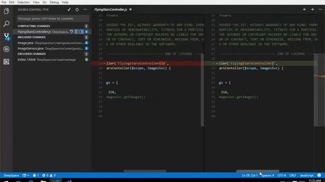Click the build status icon in status bar

[x=36, y=175]
